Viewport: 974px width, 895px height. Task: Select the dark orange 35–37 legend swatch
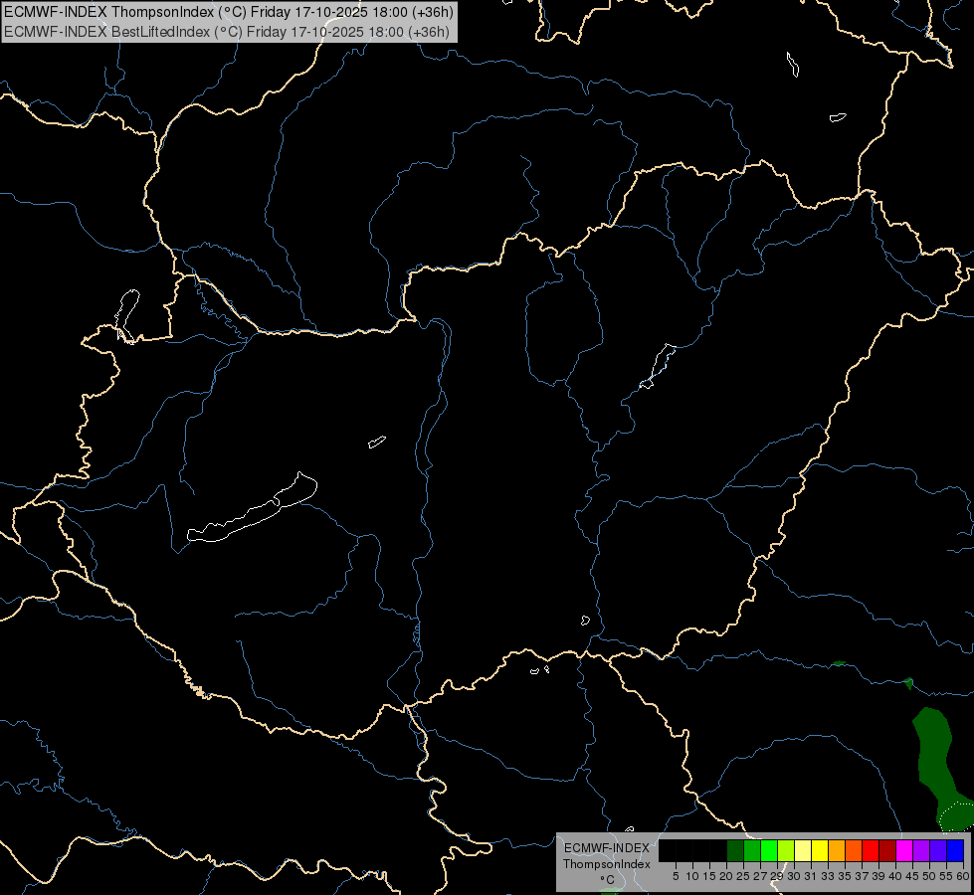pos(854,850)
